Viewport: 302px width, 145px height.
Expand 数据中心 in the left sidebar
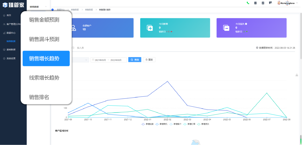11,33
